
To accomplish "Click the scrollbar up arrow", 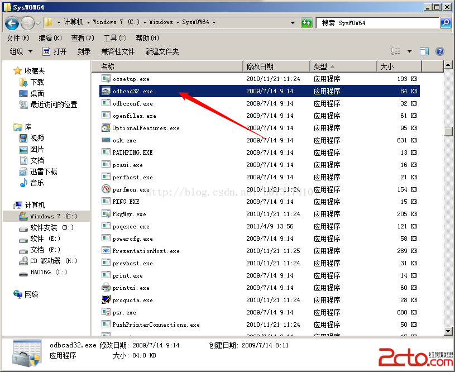I will [x=448, y=65].
